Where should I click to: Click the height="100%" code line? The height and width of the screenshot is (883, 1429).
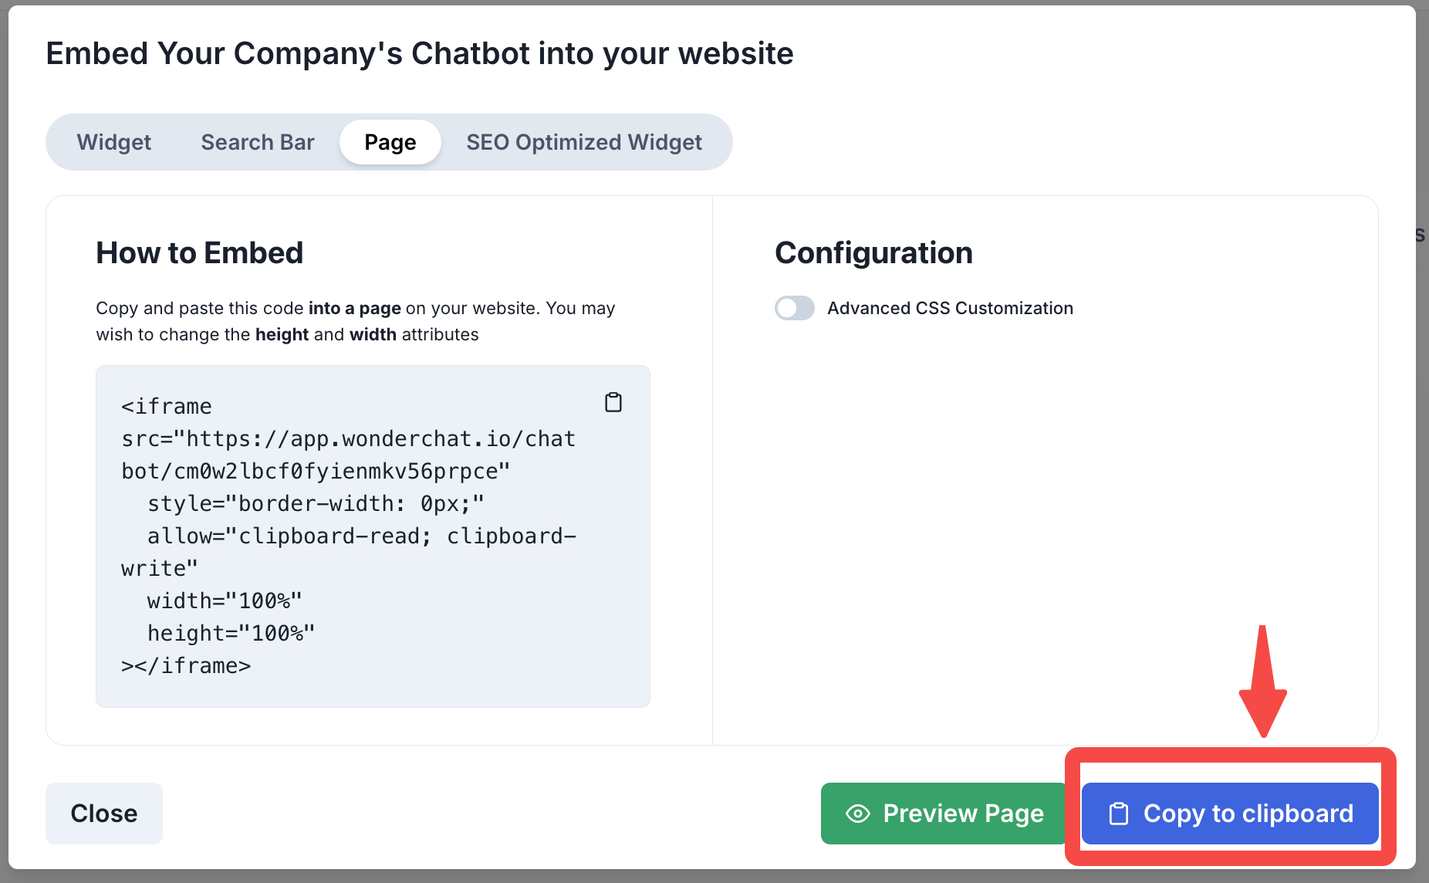tap(231, 633)
